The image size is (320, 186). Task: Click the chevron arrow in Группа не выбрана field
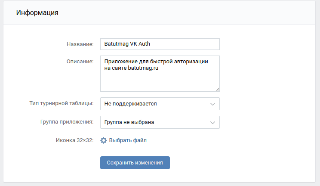click(212, 122)
